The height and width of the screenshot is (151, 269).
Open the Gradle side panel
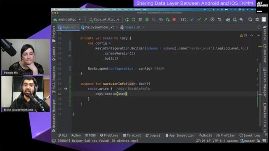[x=265, y=33]
